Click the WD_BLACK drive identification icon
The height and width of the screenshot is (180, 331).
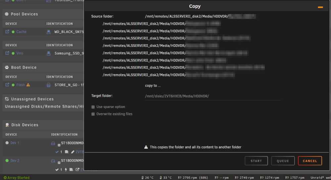[49, 32]
